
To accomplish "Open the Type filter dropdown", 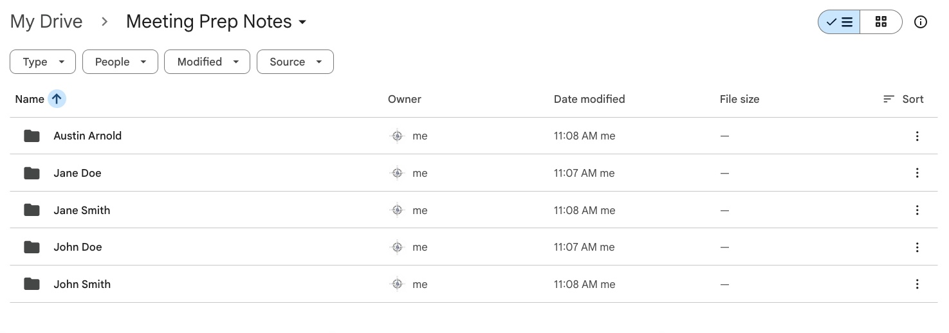I will [43, 62].
